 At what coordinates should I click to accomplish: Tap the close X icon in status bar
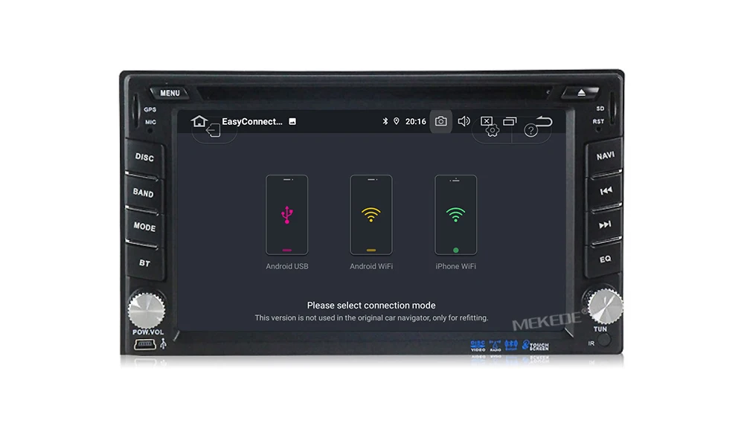click(x=486, y=120)
